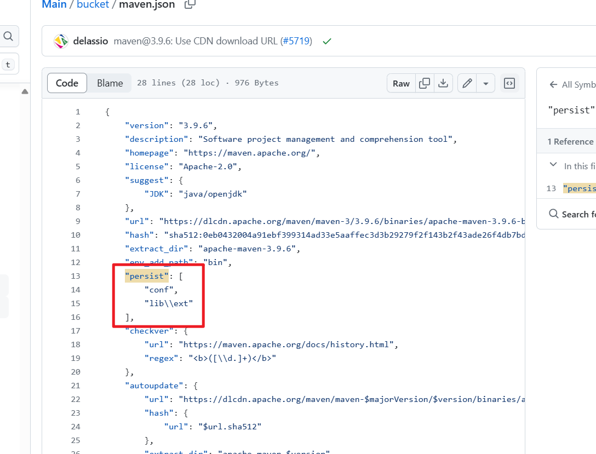This screenshot has width=596, height=454.
Task: Click the "java/openjdk" value
Action: point(213,194)
